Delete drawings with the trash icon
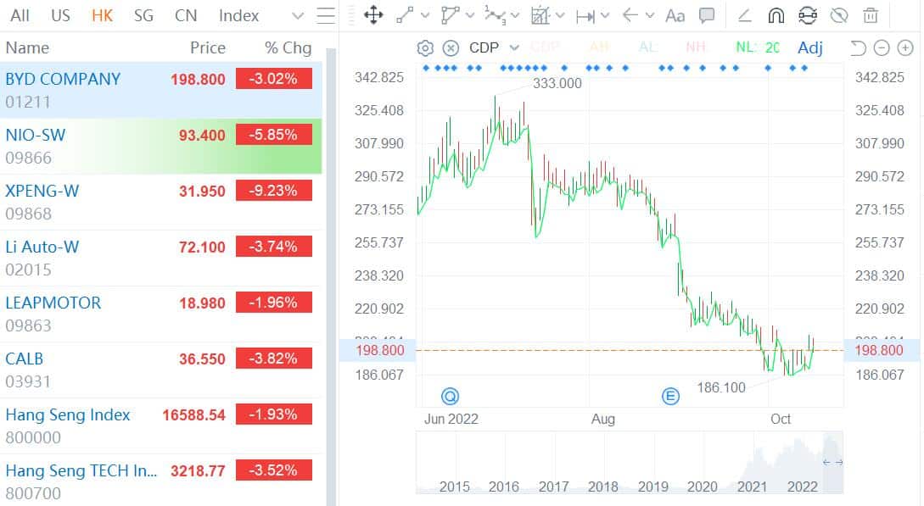The height and width of the screenshot is (506, 924). [x=870, y=15]
